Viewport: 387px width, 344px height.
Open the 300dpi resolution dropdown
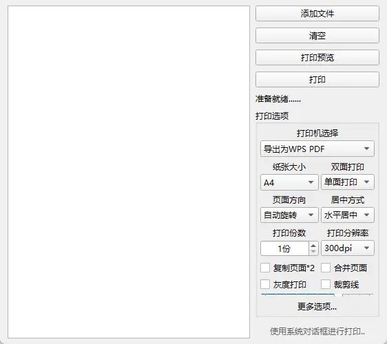348,248
